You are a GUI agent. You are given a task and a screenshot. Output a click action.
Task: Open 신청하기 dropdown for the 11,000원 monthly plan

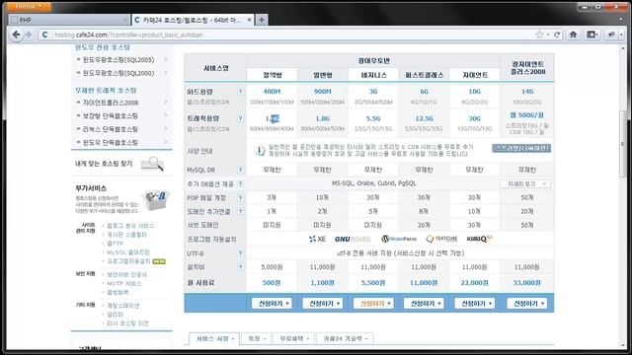click(424, 304)
